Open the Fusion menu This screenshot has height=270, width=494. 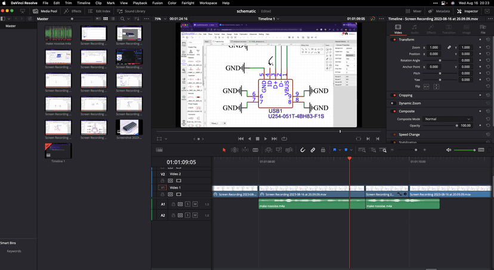click(157, 3)
